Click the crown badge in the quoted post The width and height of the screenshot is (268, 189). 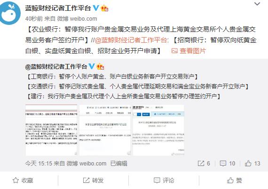pyautogui.click(x=100, y=66)
